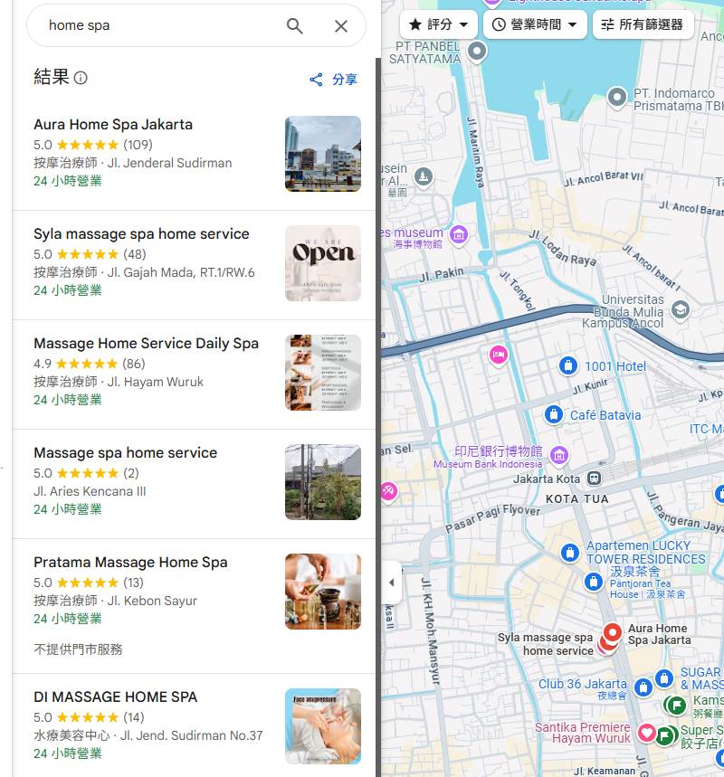
Task: Click Aura Home Spa's (109) review count
Action: pyautogui.click(x=138, y=145)
